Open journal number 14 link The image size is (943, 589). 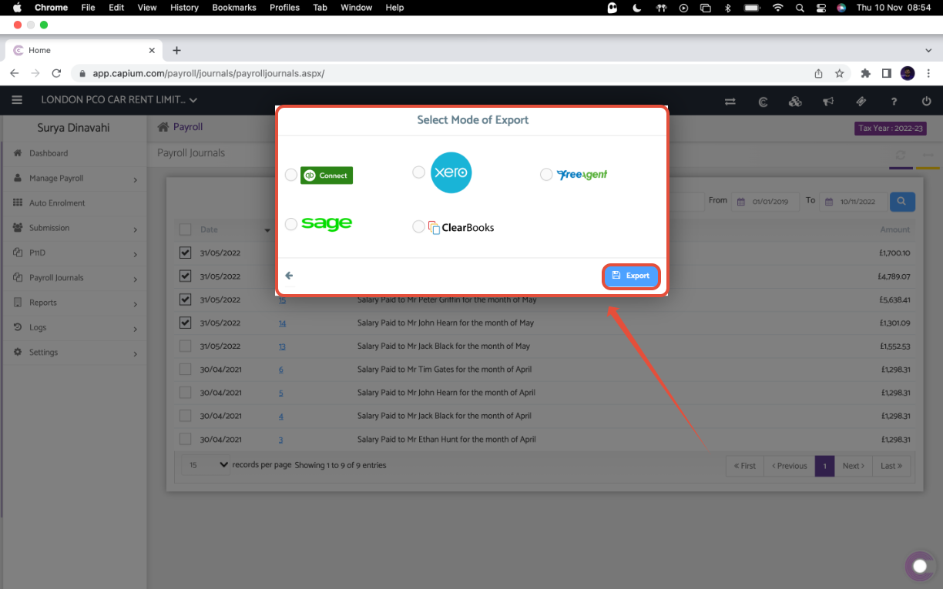point(282,323)
